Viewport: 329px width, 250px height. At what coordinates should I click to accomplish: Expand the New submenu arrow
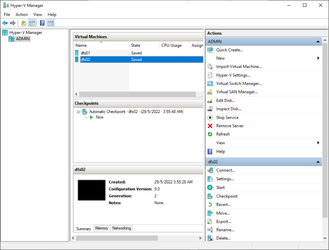318,58
